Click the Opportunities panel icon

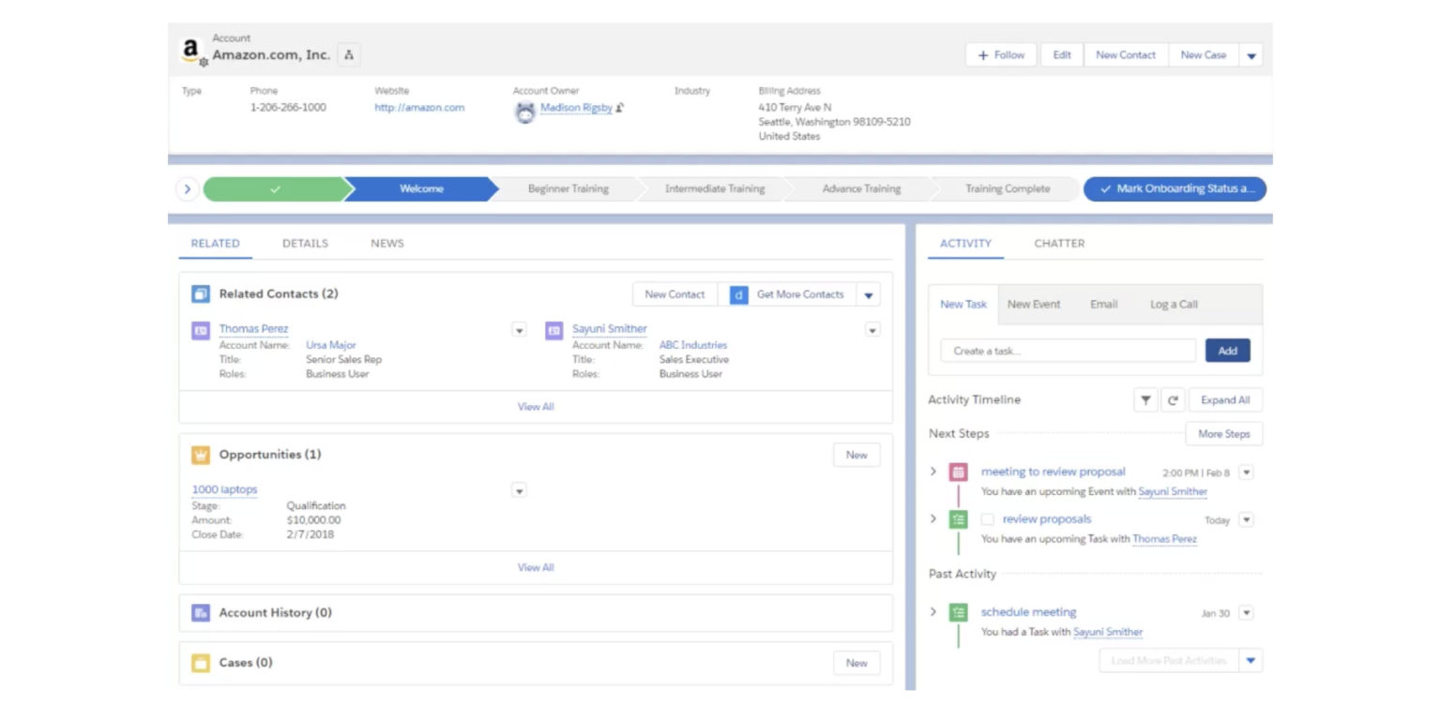coord(201,454)
